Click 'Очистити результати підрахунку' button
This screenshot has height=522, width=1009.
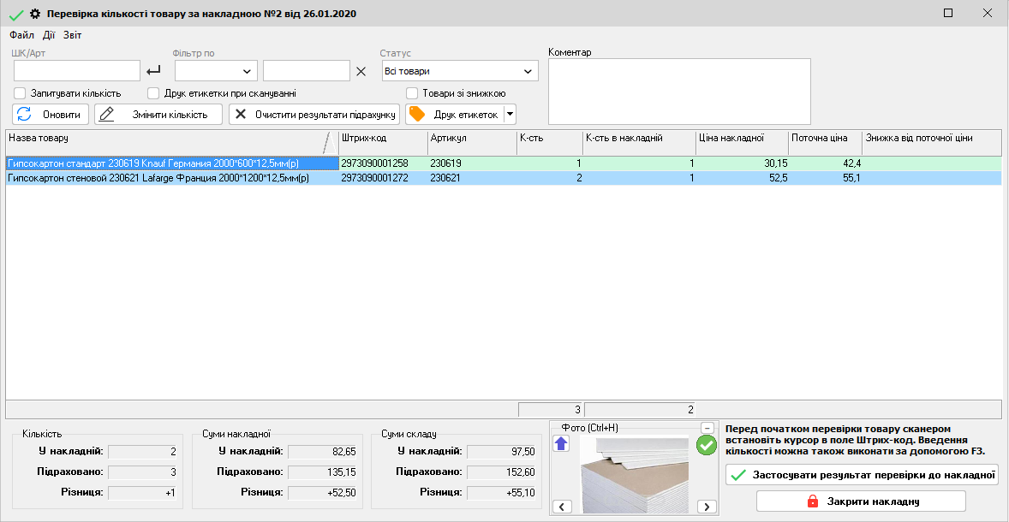(x=313, y=114)
